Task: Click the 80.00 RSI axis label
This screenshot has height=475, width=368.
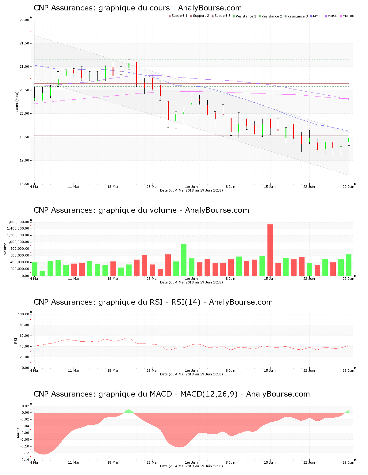Action: click(x=24, y=325)
